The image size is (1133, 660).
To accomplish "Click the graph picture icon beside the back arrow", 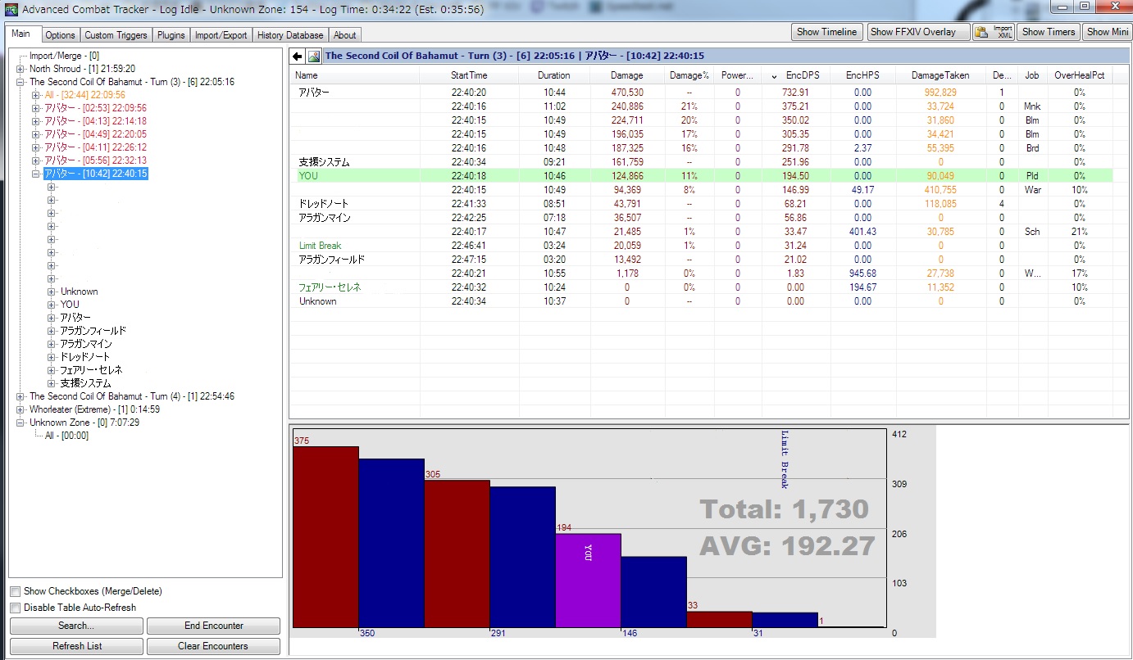I will point(314,57).
